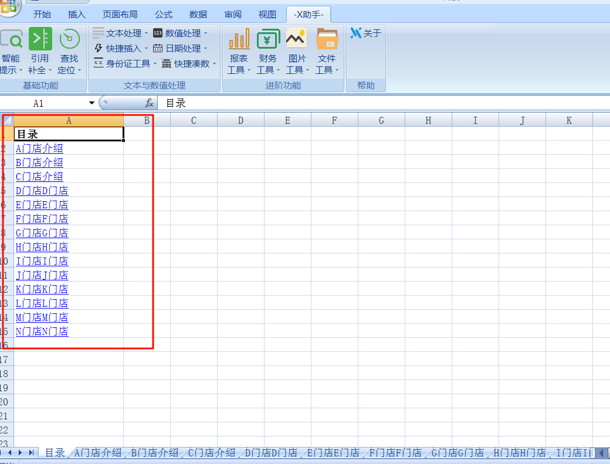Switch to the 开始 ribbon tab
This screenshot has width=610, height=464.
42,15
